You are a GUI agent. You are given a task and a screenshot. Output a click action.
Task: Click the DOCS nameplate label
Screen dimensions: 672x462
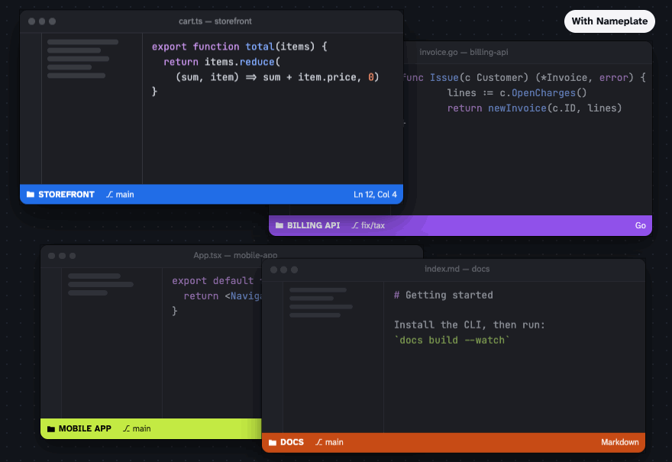[x=292, y=442]
